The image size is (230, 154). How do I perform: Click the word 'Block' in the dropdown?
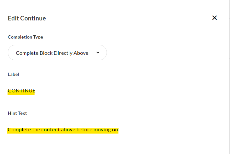pyautogui.click(x=46, y=53)
